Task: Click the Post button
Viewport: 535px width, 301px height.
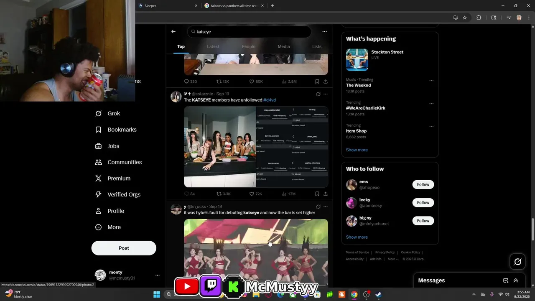Action: pyautogui.click(x=124, y=248)
